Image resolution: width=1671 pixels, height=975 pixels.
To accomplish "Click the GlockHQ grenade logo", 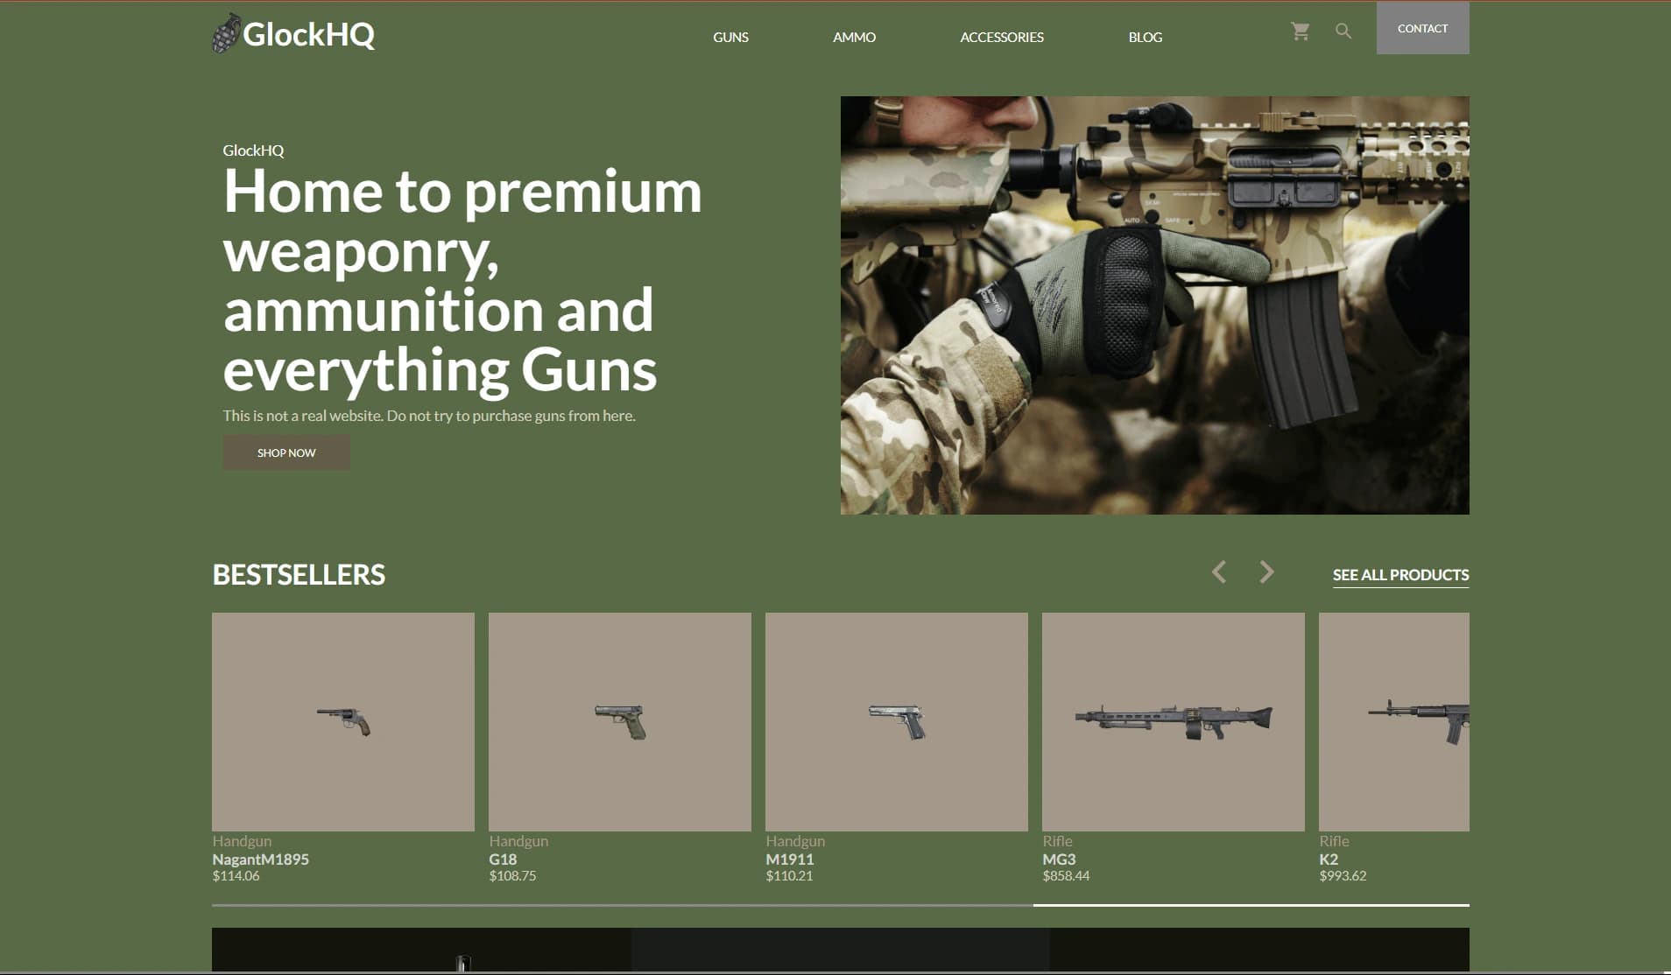I will [226, 33].
